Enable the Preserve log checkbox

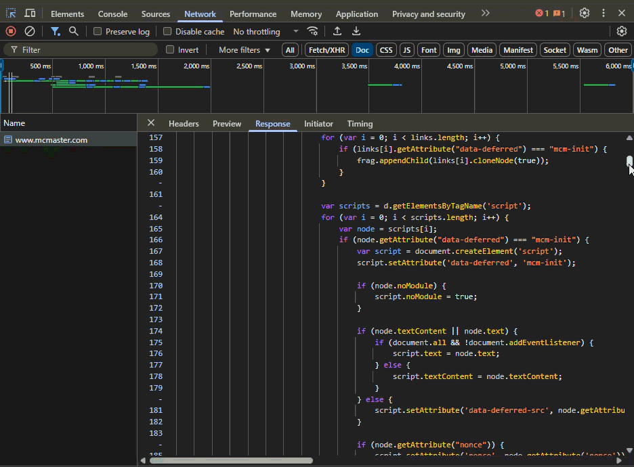tap(98, 32)
